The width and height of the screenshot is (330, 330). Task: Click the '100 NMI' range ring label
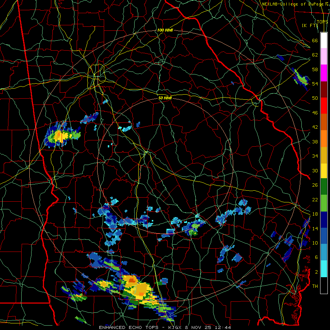[165, 30]
